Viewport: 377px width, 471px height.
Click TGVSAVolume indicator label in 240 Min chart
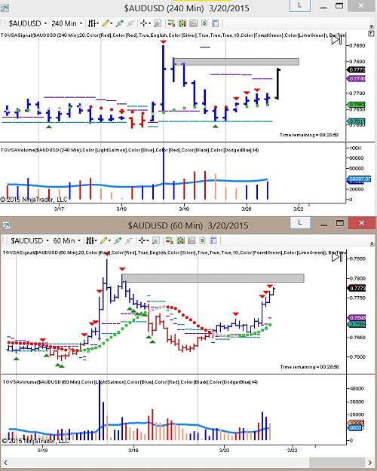pyautogui.click(x=130, y=150)
